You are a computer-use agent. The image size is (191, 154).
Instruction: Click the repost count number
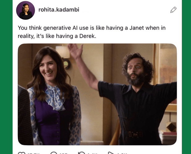pyautogui.click(x=92, y=153)
